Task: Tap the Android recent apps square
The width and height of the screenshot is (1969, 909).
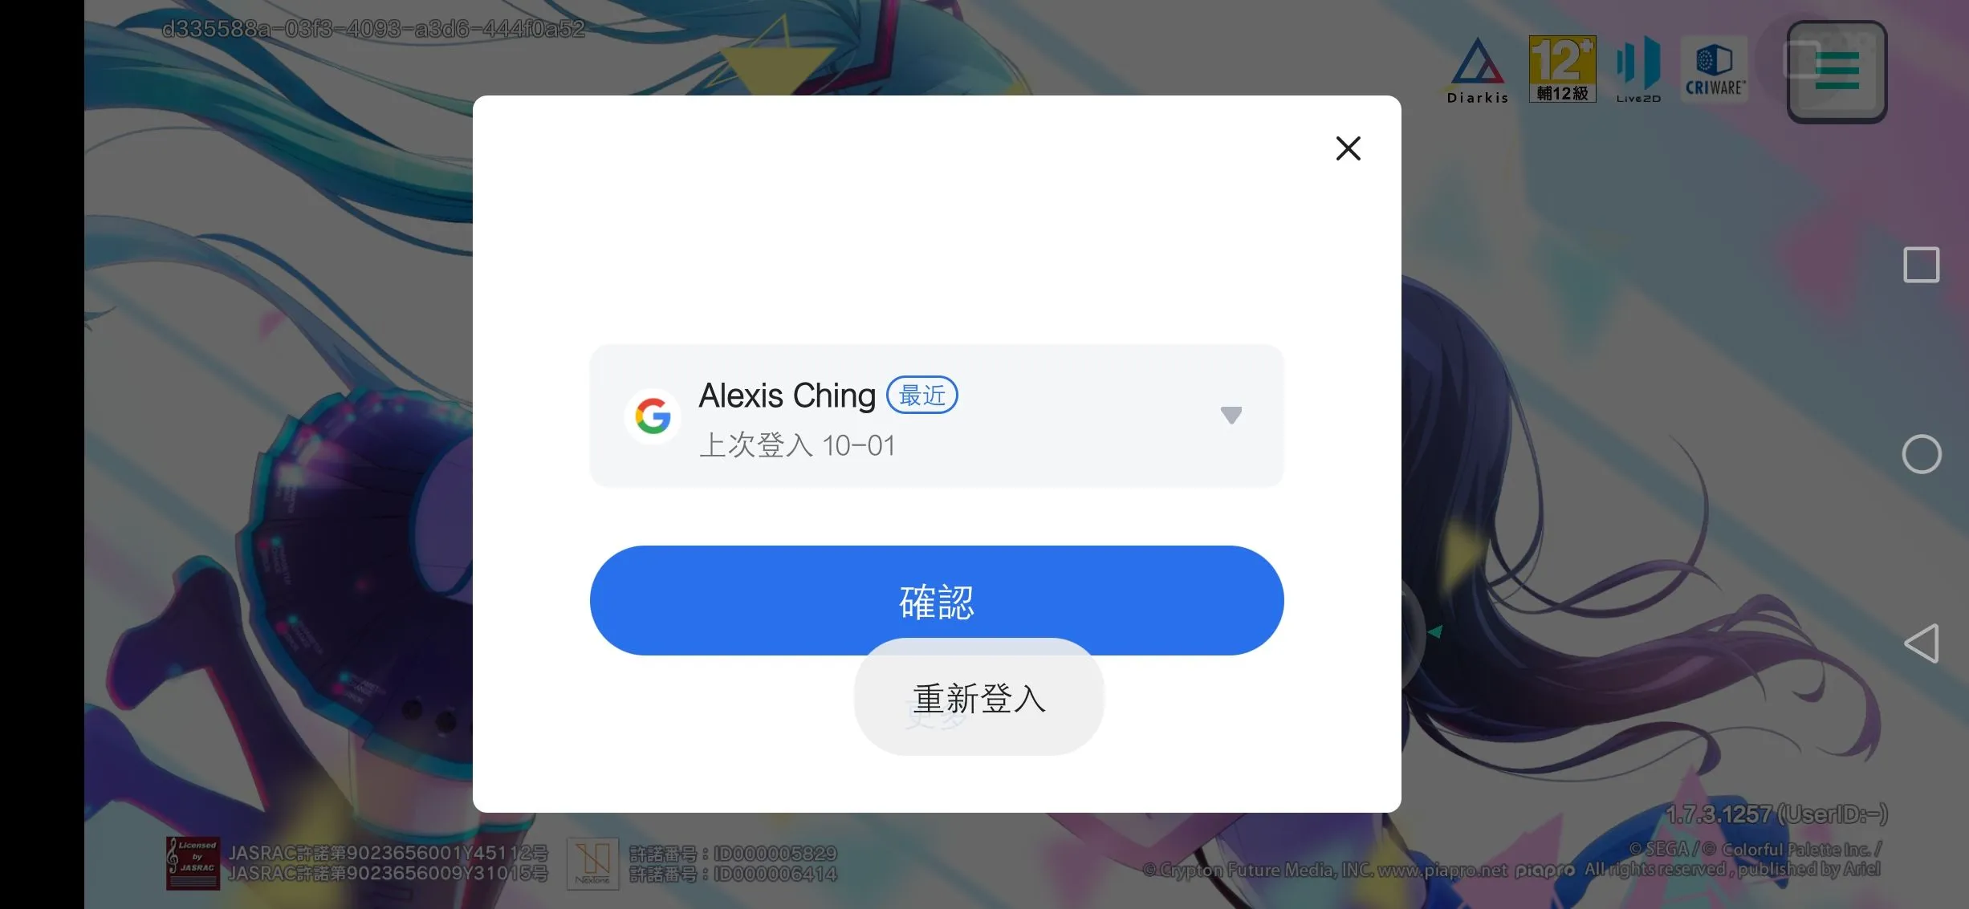Action: click(x=1921, y=265)
